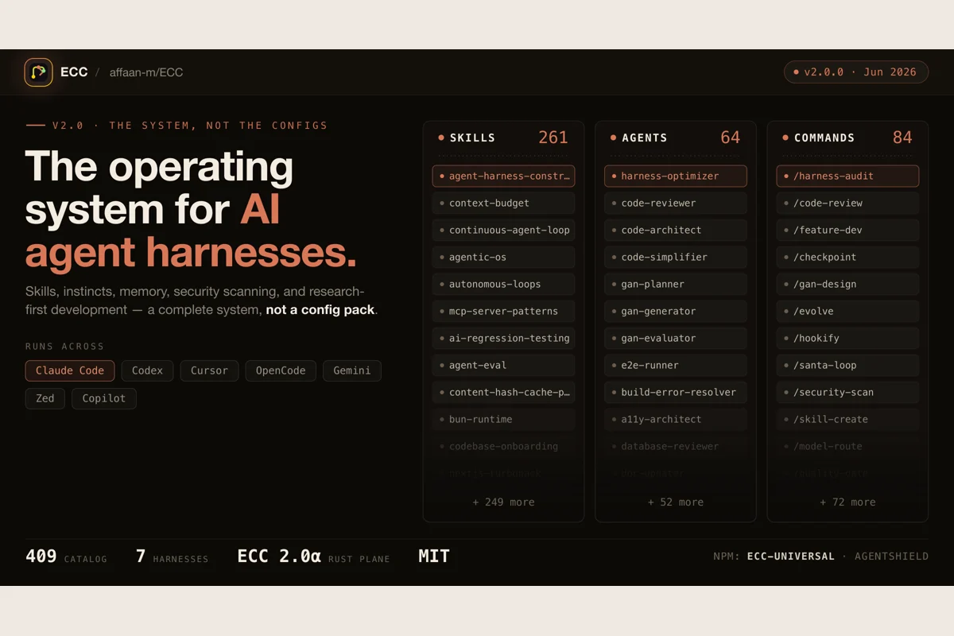Image resolution: width=954 pixels, height=636 pixels.
Task: Select the code-architect agent
Action: [x=676, y=230]
